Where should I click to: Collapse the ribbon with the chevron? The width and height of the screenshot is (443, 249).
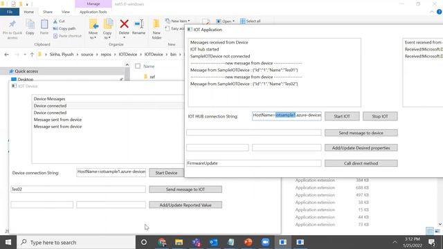pos(432,12)
